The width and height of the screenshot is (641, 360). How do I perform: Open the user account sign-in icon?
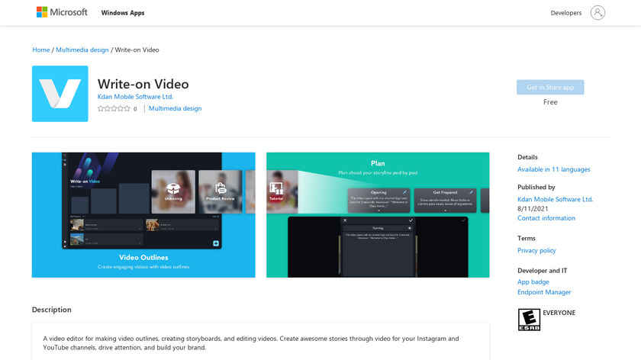pyautogui.click(x=598, y=13)
